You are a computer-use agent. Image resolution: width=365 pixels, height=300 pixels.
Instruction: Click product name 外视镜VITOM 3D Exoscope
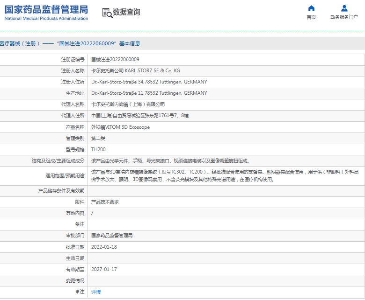pyautogui.click(x=120, y=127)
